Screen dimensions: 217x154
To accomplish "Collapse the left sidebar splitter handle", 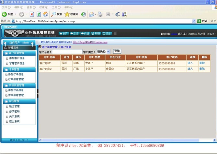I will click(38, 93).
